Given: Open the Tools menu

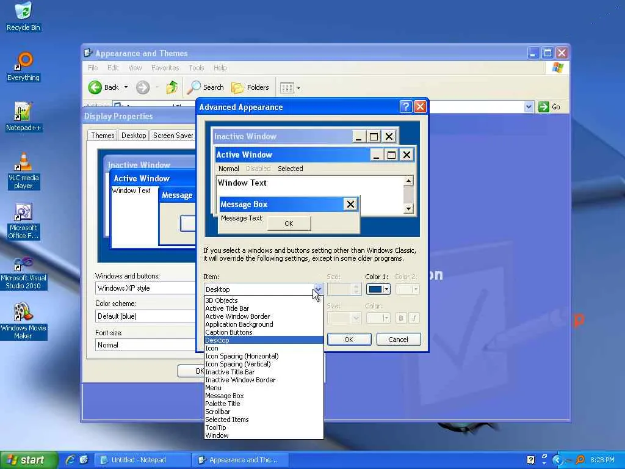Looking at the screenshot, I should coord(197,68).
